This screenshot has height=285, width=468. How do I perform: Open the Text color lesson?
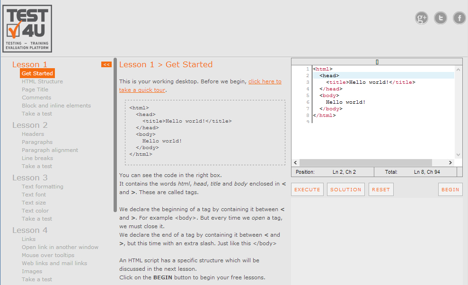tap(35, 211)
